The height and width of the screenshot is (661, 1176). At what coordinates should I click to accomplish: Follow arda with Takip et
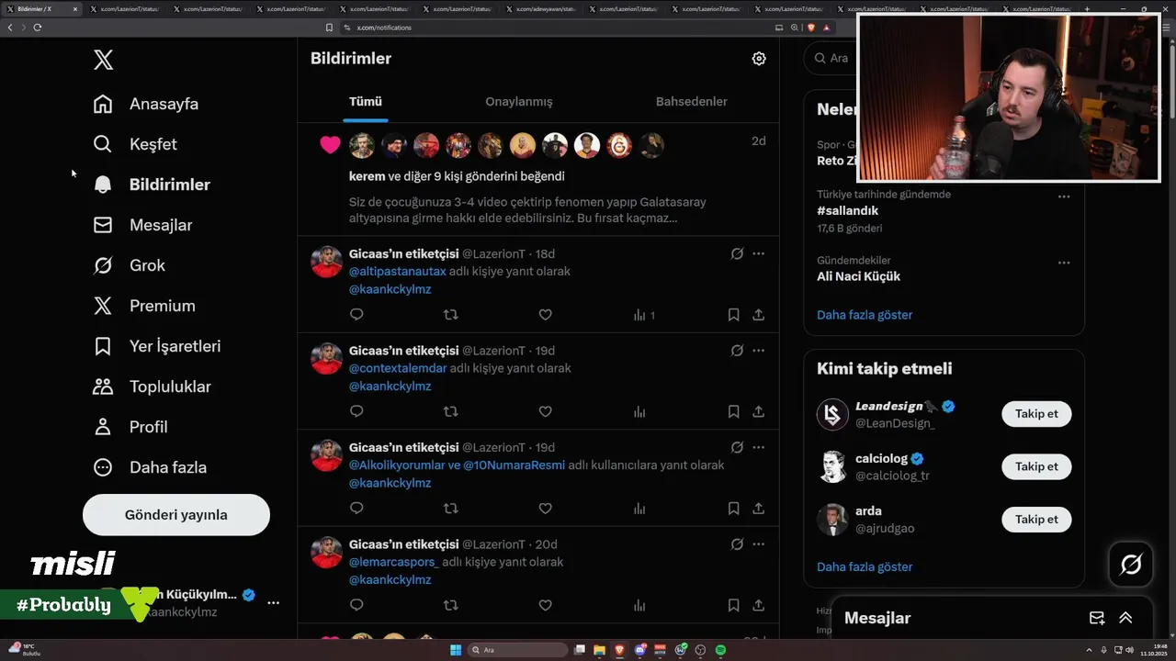click(1036, 520)
